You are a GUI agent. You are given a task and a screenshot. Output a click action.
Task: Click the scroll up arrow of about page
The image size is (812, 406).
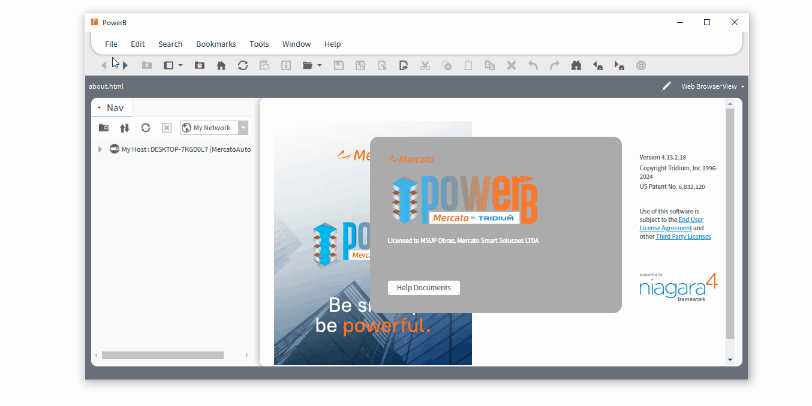click(730, 103)
